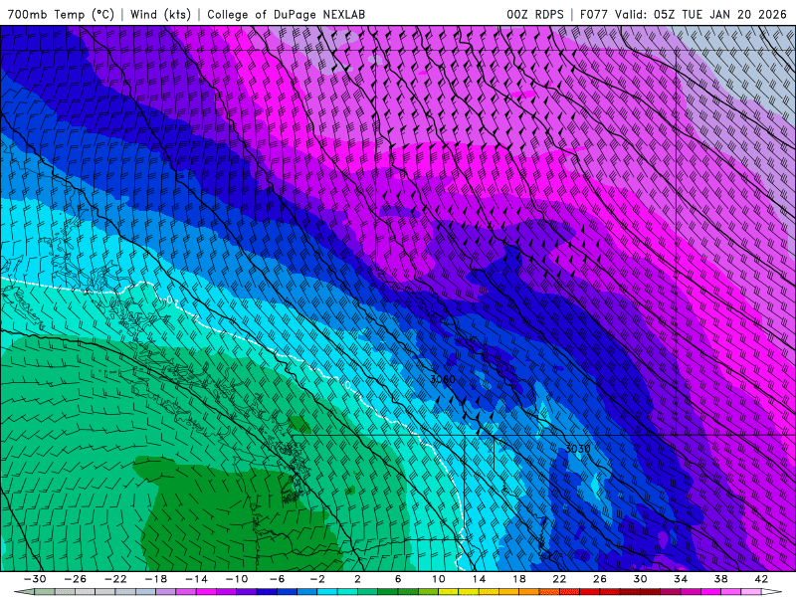Click the "700mb Temp (°C)" title text
The image size is (796, 597).
tap(61, 14)
